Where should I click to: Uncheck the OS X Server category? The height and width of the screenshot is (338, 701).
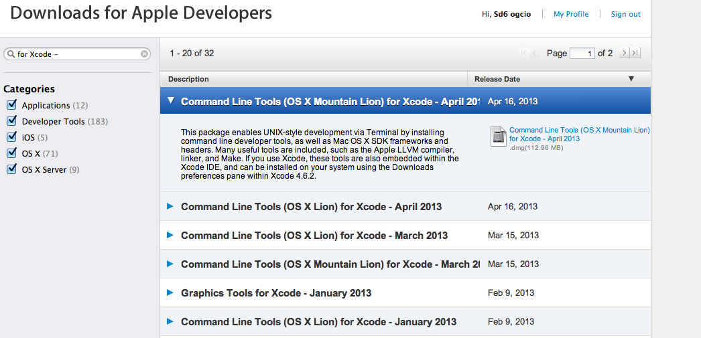[11, 169]
